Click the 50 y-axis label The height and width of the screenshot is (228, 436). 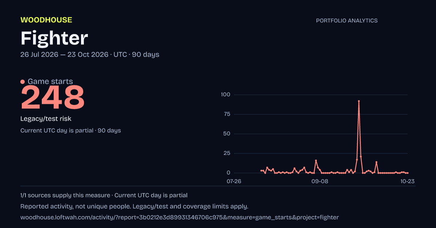click(x=227, y=134)
